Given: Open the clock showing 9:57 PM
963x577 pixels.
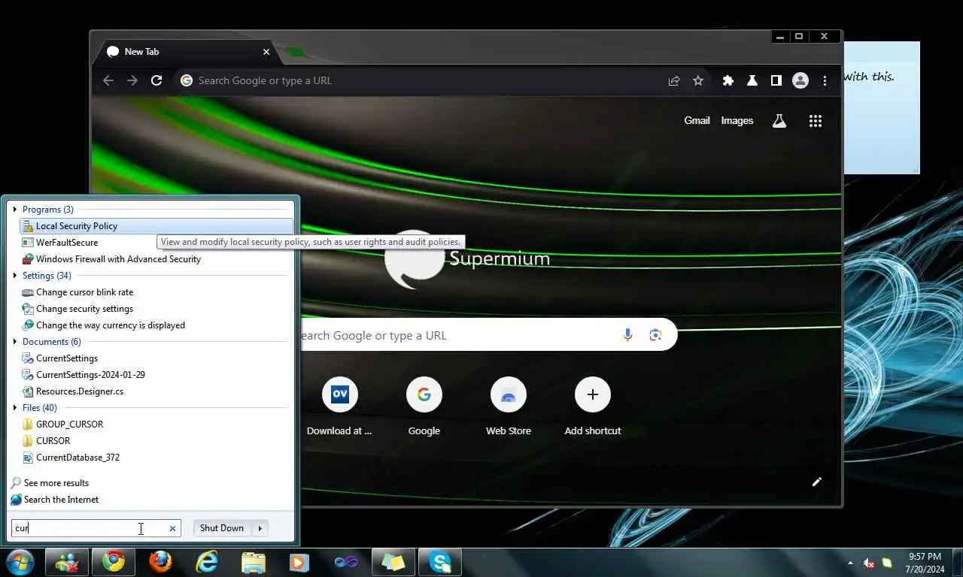Looking at the screenshot, I should click(925, 563).
